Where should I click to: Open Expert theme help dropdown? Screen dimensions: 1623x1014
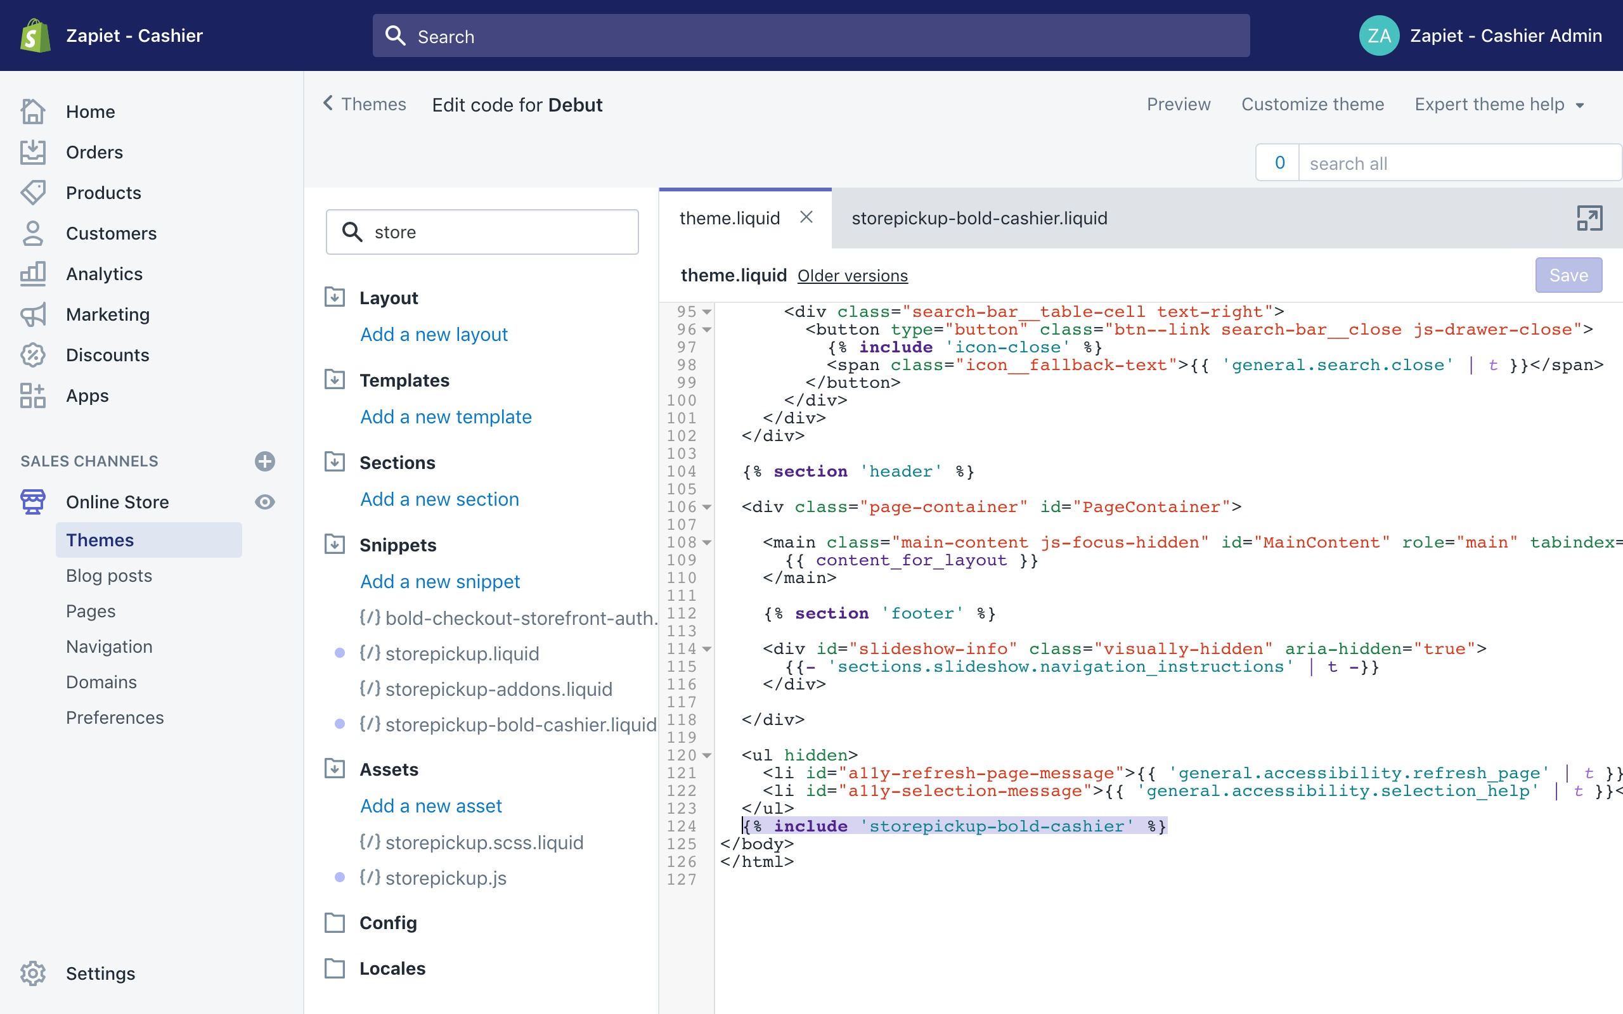(1499, 105)
